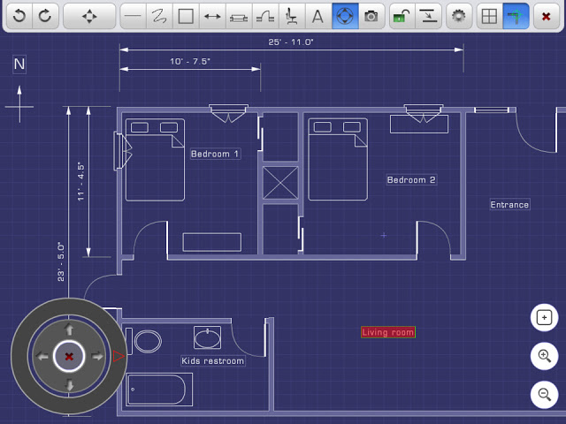
Task: Close the drawing with red X
Action: [x=547, y=16]
